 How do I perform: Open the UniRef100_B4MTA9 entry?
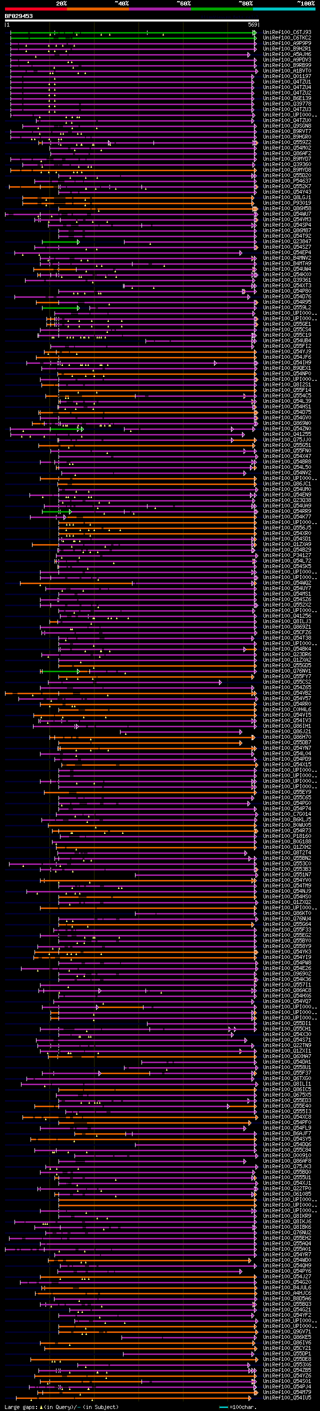(287, 263)
